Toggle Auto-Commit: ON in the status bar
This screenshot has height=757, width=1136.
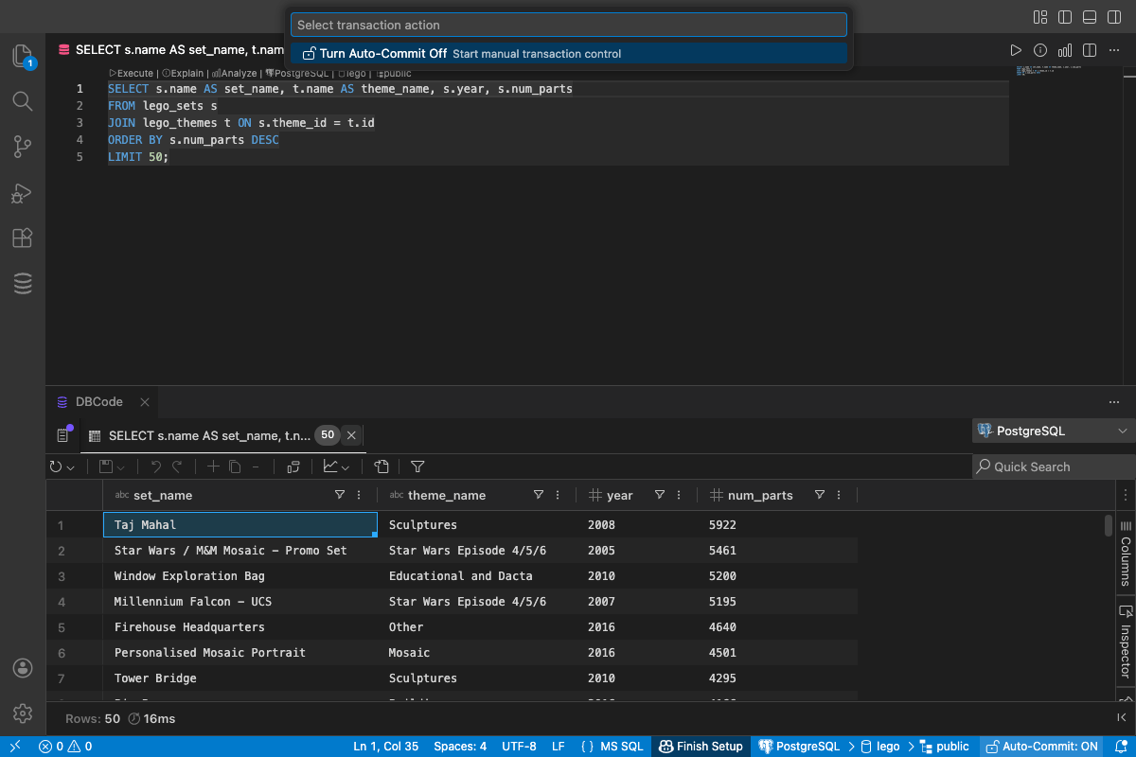[x=1041, y=746]
